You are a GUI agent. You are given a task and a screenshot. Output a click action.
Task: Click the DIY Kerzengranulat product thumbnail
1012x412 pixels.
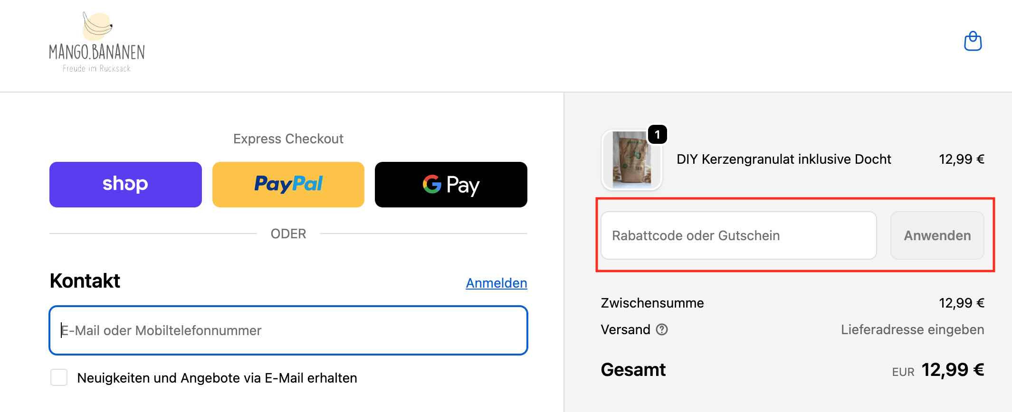631,160
